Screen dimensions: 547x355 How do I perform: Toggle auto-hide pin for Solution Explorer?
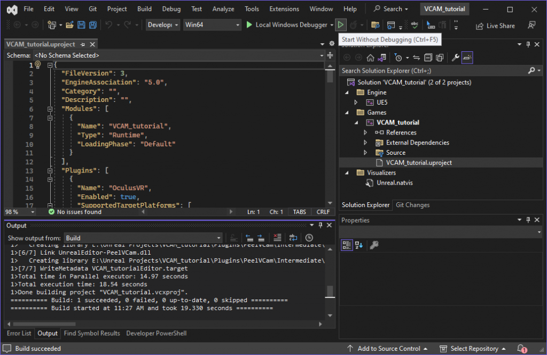click(528, 44)
